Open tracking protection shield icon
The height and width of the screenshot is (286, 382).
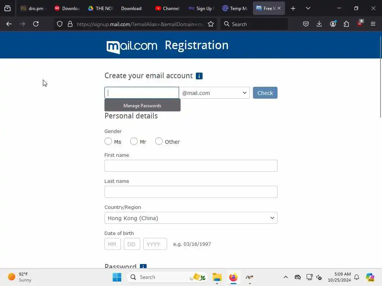(60, 24)
